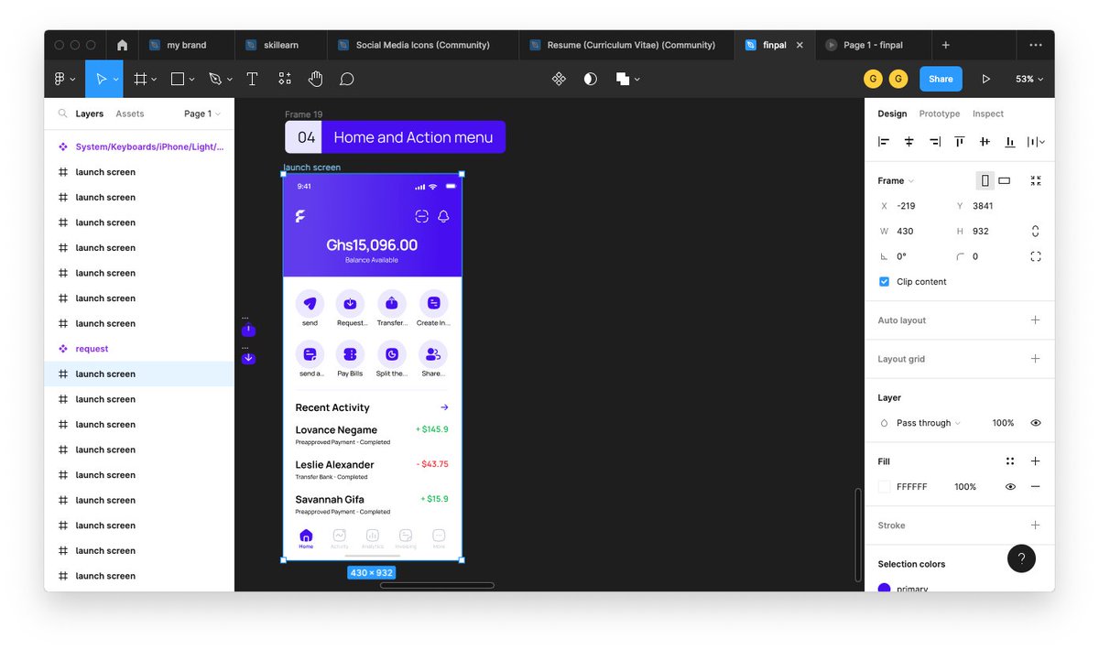Click the Independent corners icon
The image size is (1099, 650).
click(1036, 256)
